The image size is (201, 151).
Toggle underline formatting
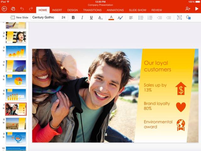(91, 18)
